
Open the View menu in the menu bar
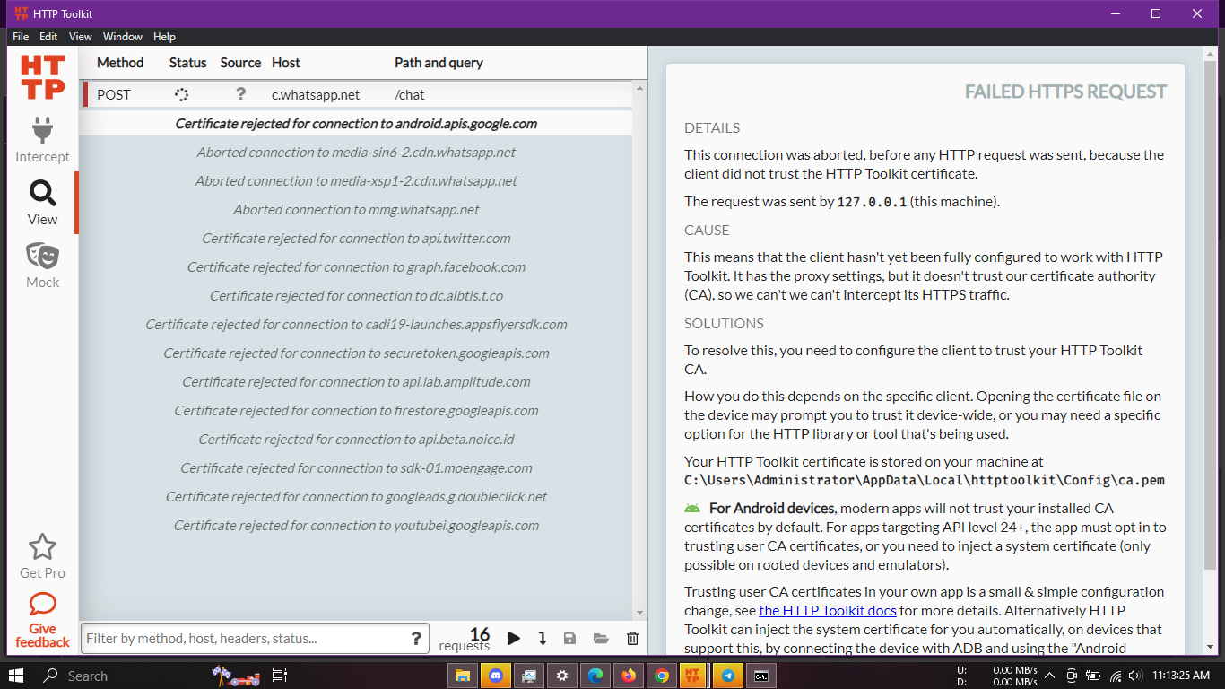click(81, 37)
